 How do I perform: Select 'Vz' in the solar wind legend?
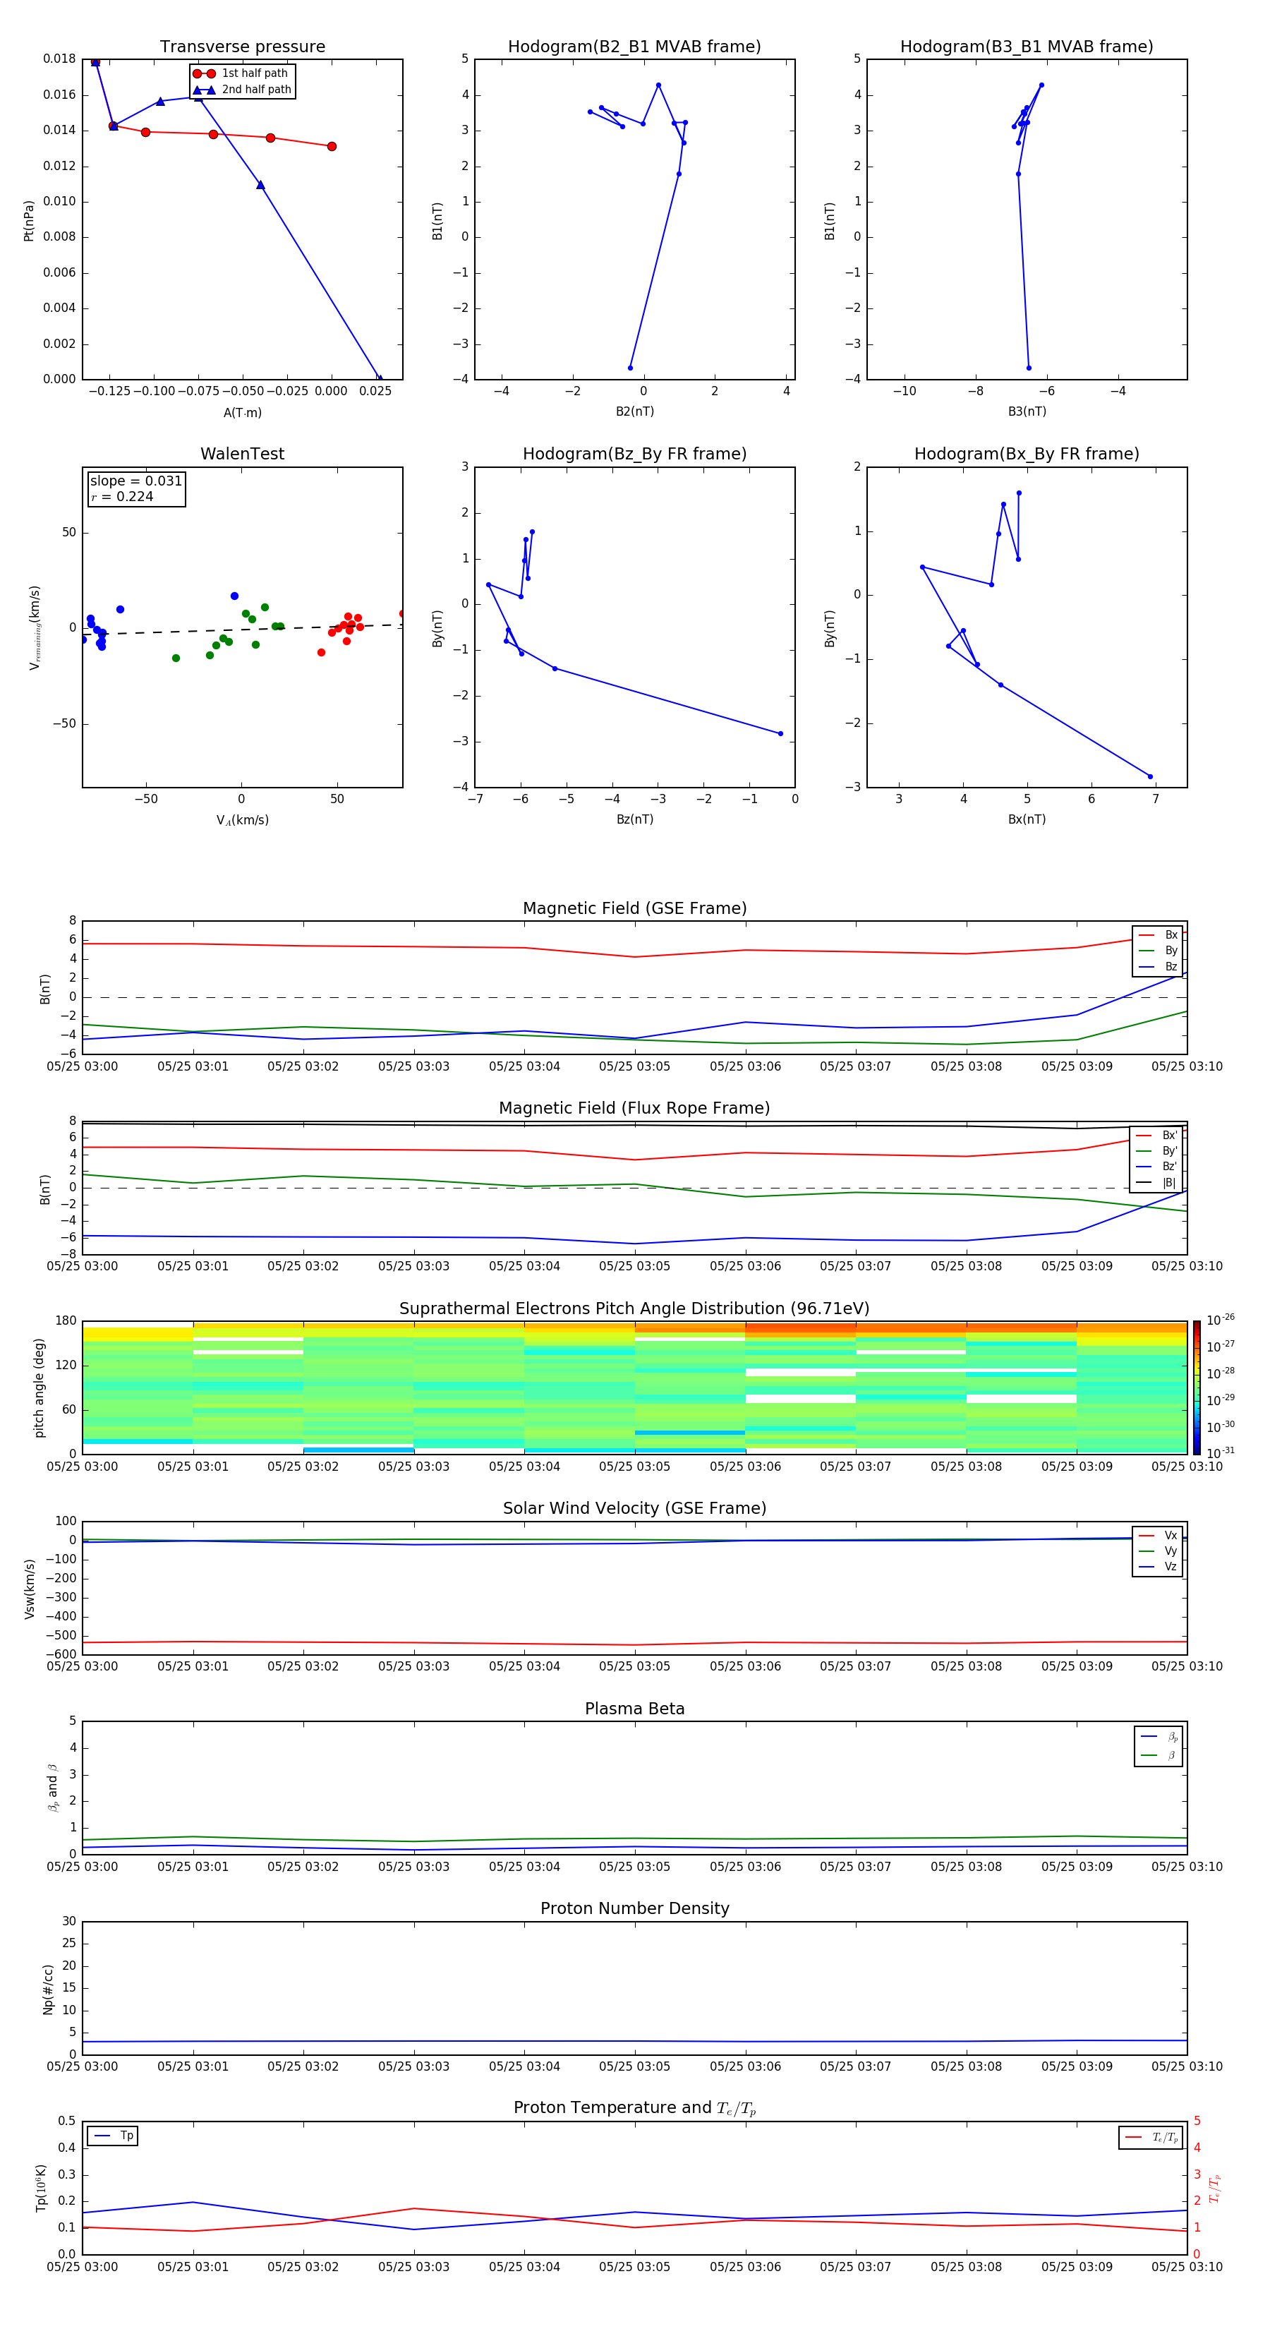coord(1158,1566)
